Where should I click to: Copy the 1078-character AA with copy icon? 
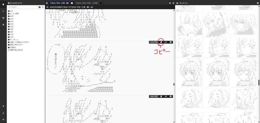tap(161, 42)
